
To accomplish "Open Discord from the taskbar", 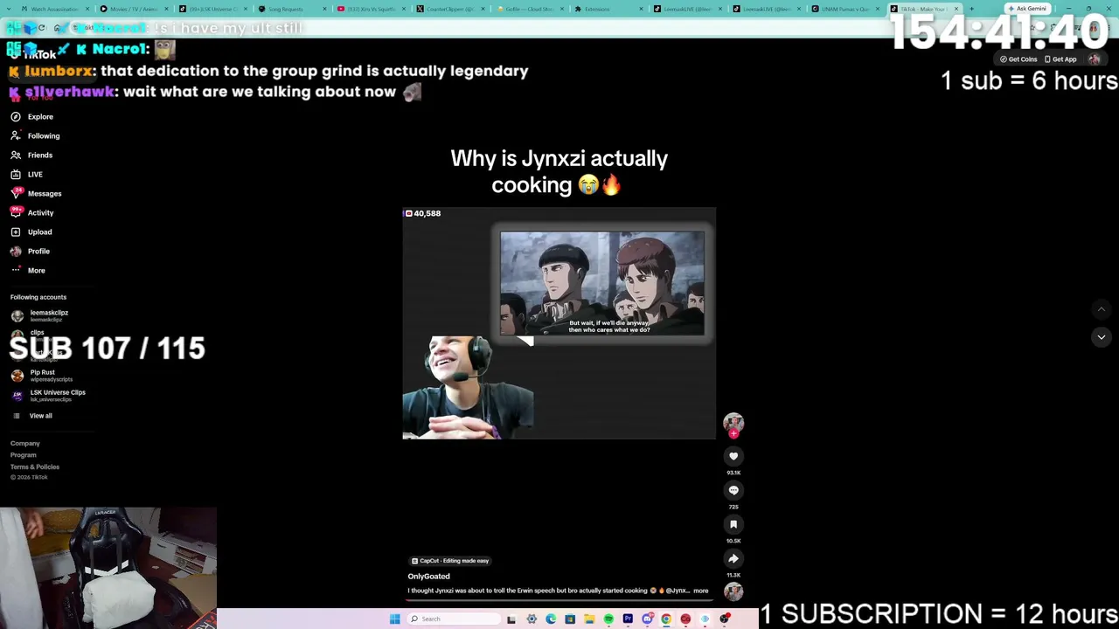I will (647, 619).
